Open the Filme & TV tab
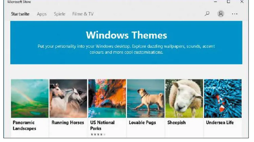254x142 pixels. pos(83,14)
